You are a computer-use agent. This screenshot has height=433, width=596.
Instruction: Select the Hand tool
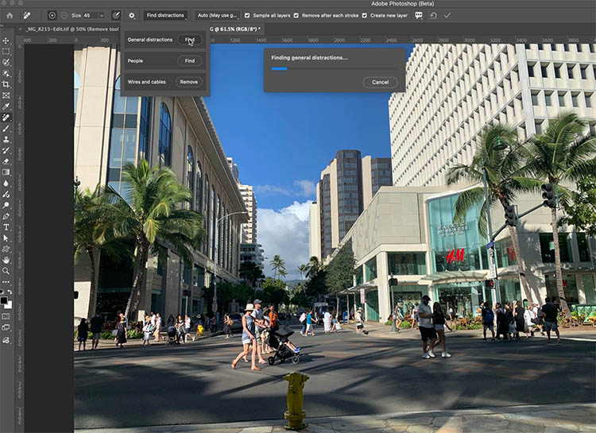click(x=6, y=261)
